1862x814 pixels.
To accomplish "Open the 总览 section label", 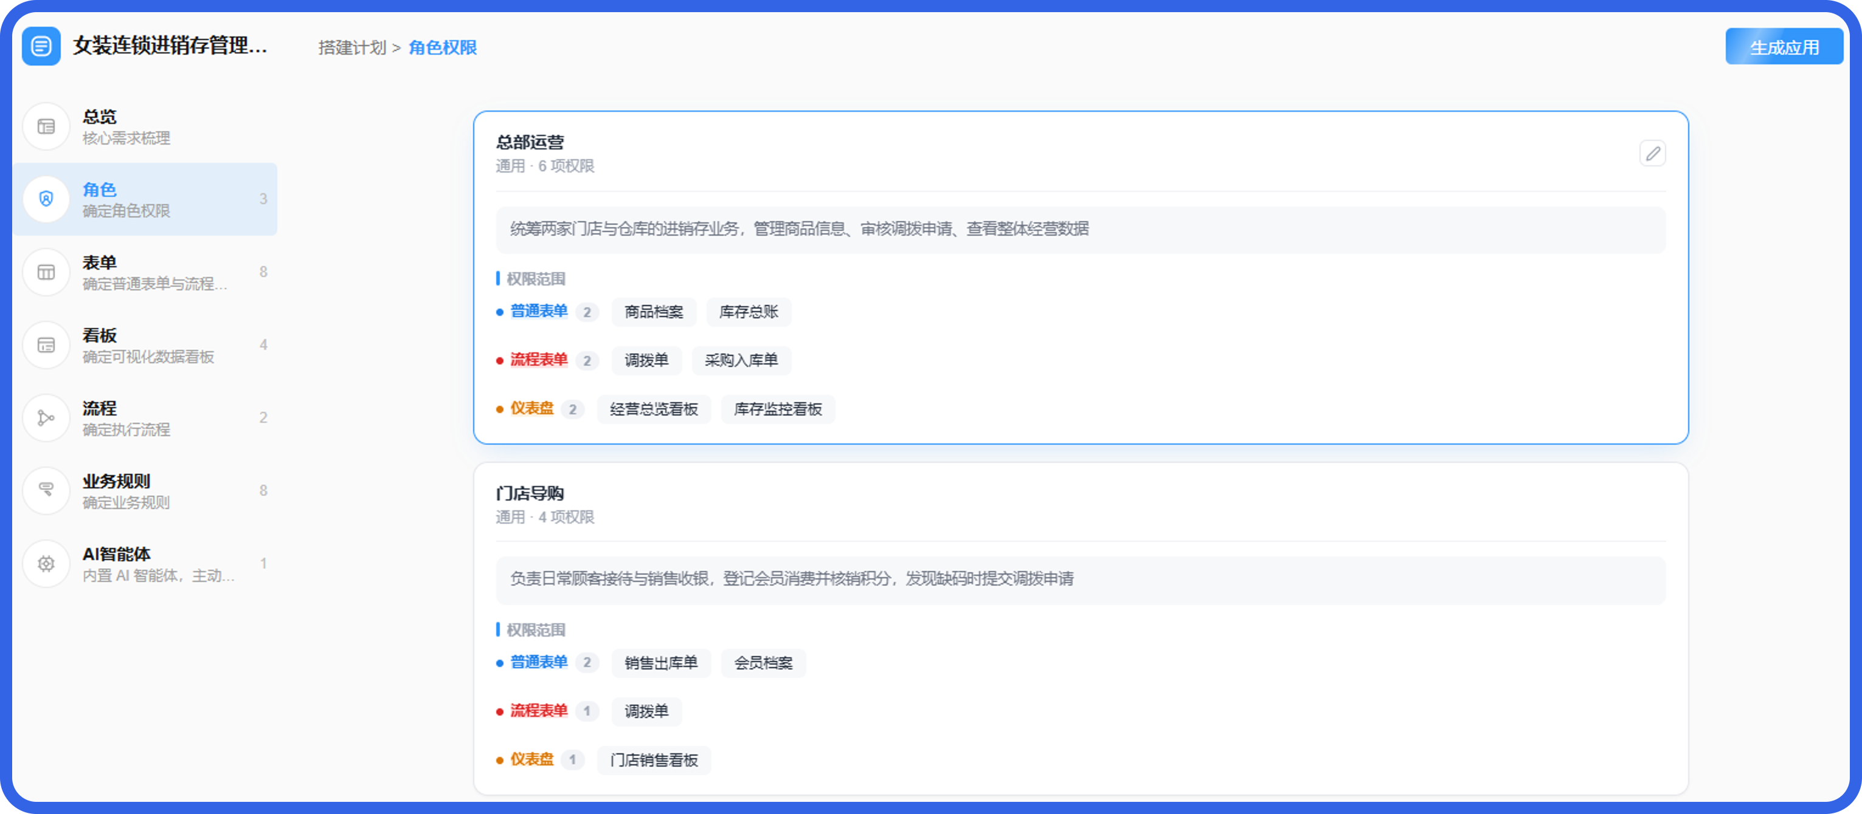I will pos(99,116).
